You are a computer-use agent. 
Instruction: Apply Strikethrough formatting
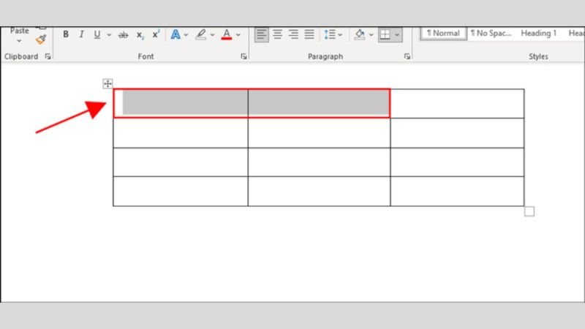(123, 35)
